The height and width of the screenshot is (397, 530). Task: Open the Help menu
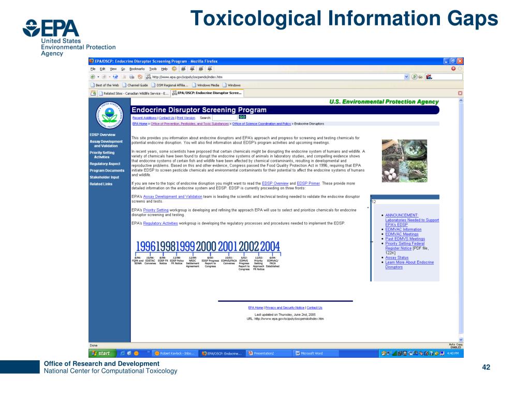pyautogui.click(x=164, y=69)
